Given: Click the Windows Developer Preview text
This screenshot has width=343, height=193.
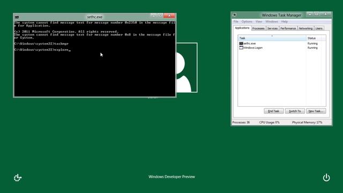Looking at the screenshot, I should tap(171, 176).
